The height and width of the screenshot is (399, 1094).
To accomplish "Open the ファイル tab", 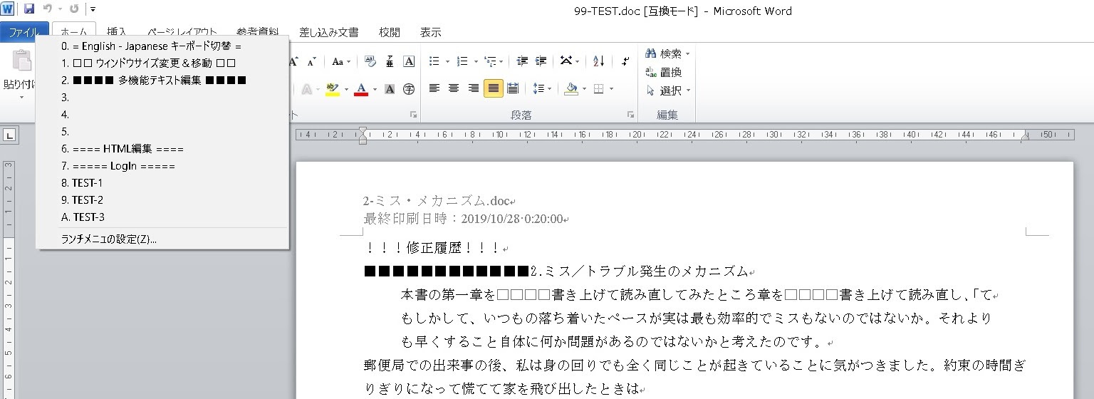I will tap(24, 32).
